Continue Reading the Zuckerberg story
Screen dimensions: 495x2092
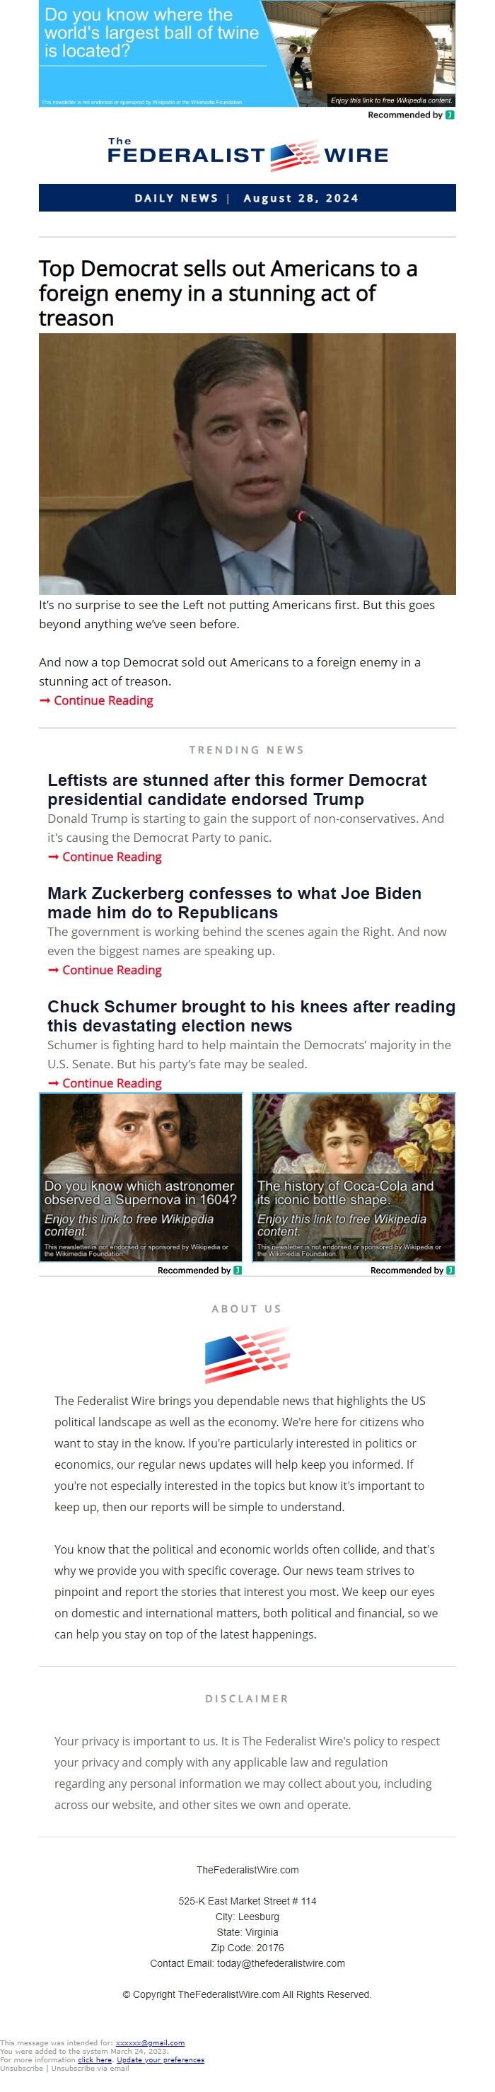[x=111, y=970]
